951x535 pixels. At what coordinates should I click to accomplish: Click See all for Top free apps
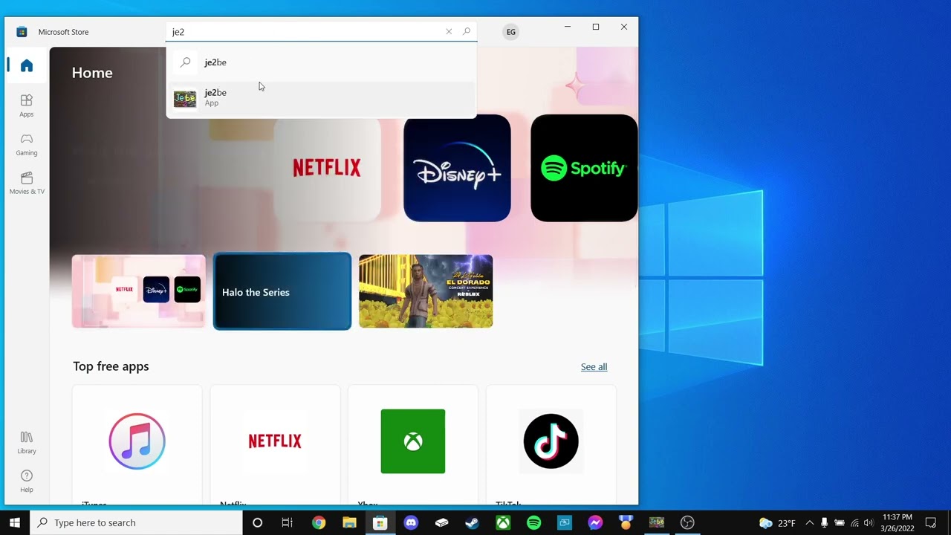tap(594, 367)
